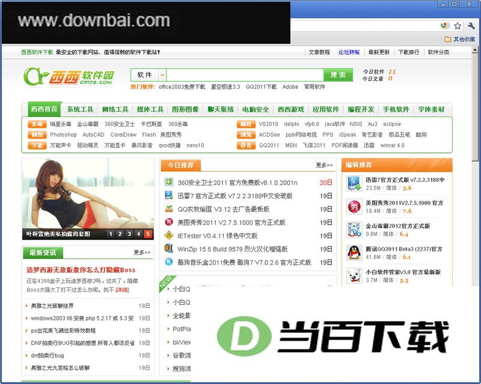This screenshot has width=481, height=384.
Task: Click the extension icon beside the star
Action: 445,26
